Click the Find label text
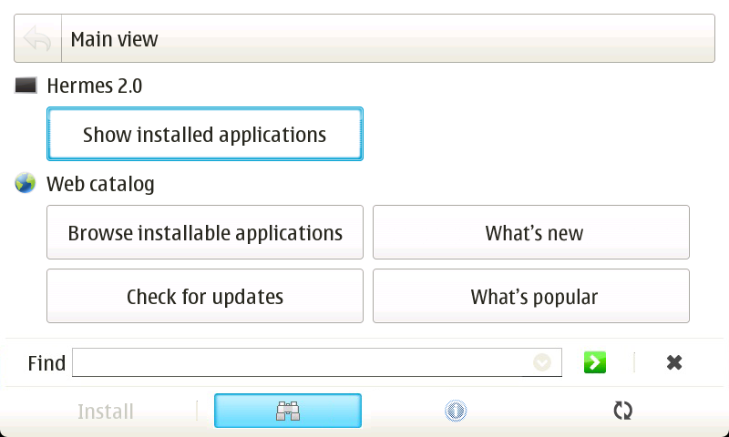The height and width of the screenshot is (437, 729). point(46,363)
